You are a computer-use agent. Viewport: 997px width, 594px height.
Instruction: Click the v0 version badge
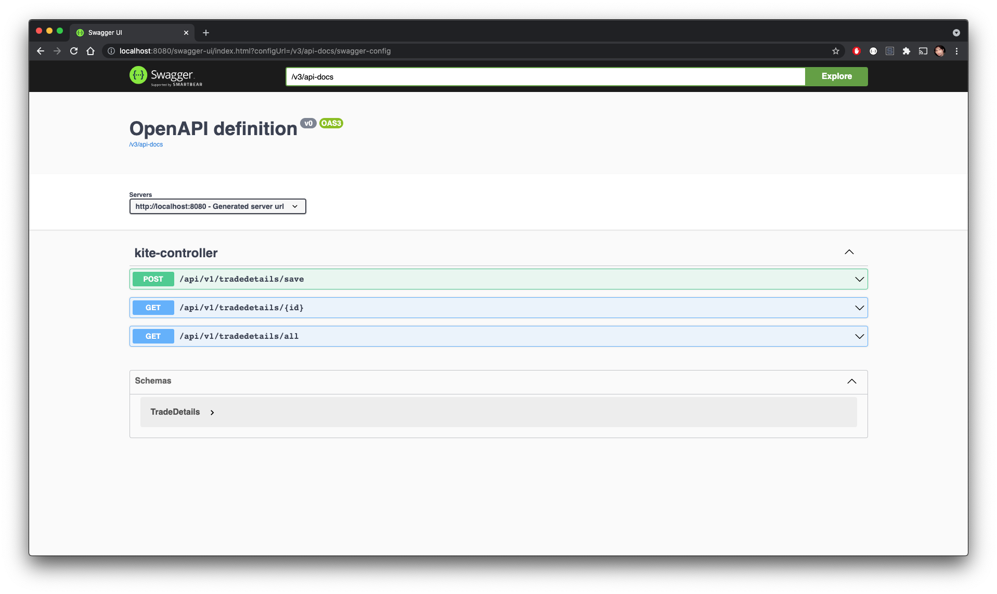click(308, 123)
